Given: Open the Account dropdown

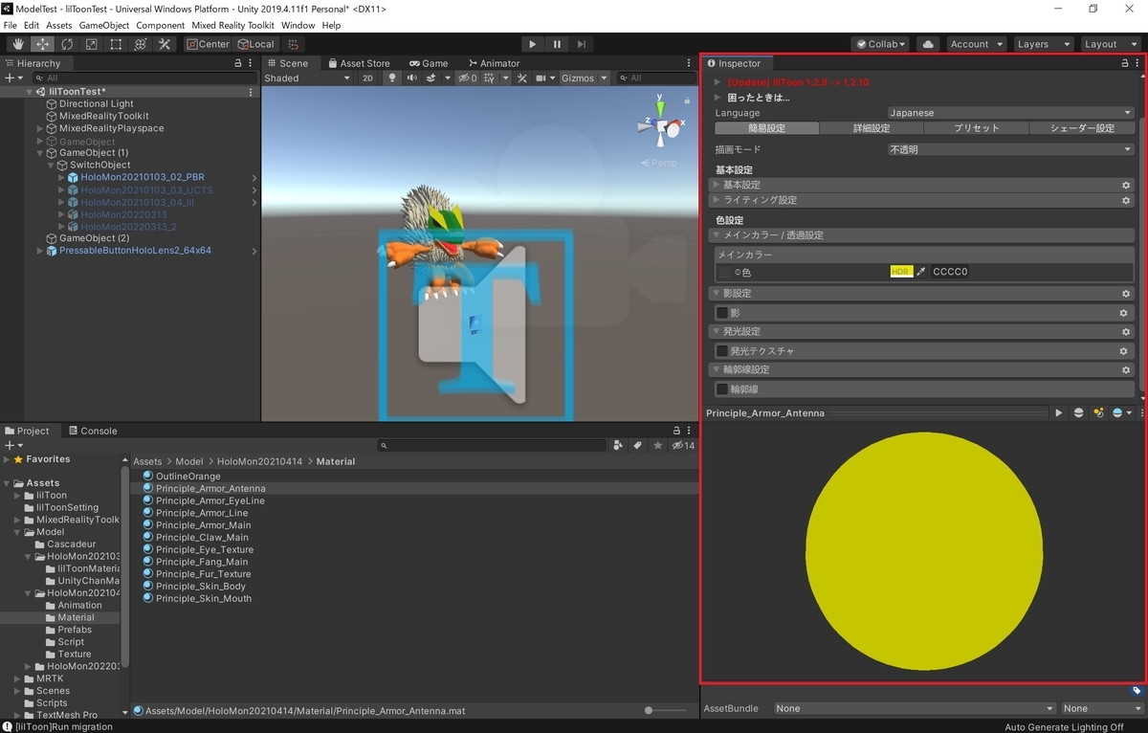Looking at the screenshot, I should [x=976, y=44].
